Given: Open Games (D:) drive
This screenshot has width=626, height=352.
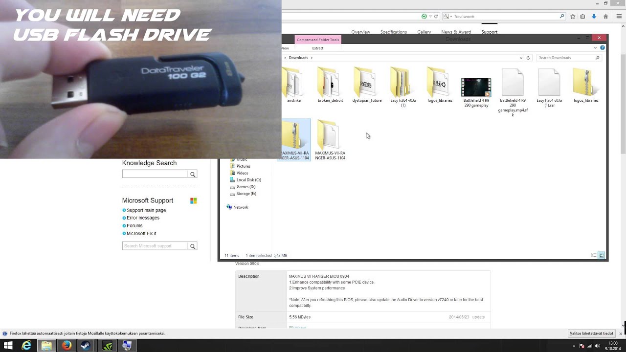Looking at the screenshot, I should (246, 187).
